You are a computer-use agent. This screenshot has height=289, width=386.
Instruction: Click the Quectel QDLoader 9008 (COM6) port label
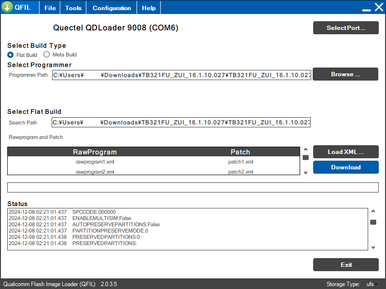[115, 28]
